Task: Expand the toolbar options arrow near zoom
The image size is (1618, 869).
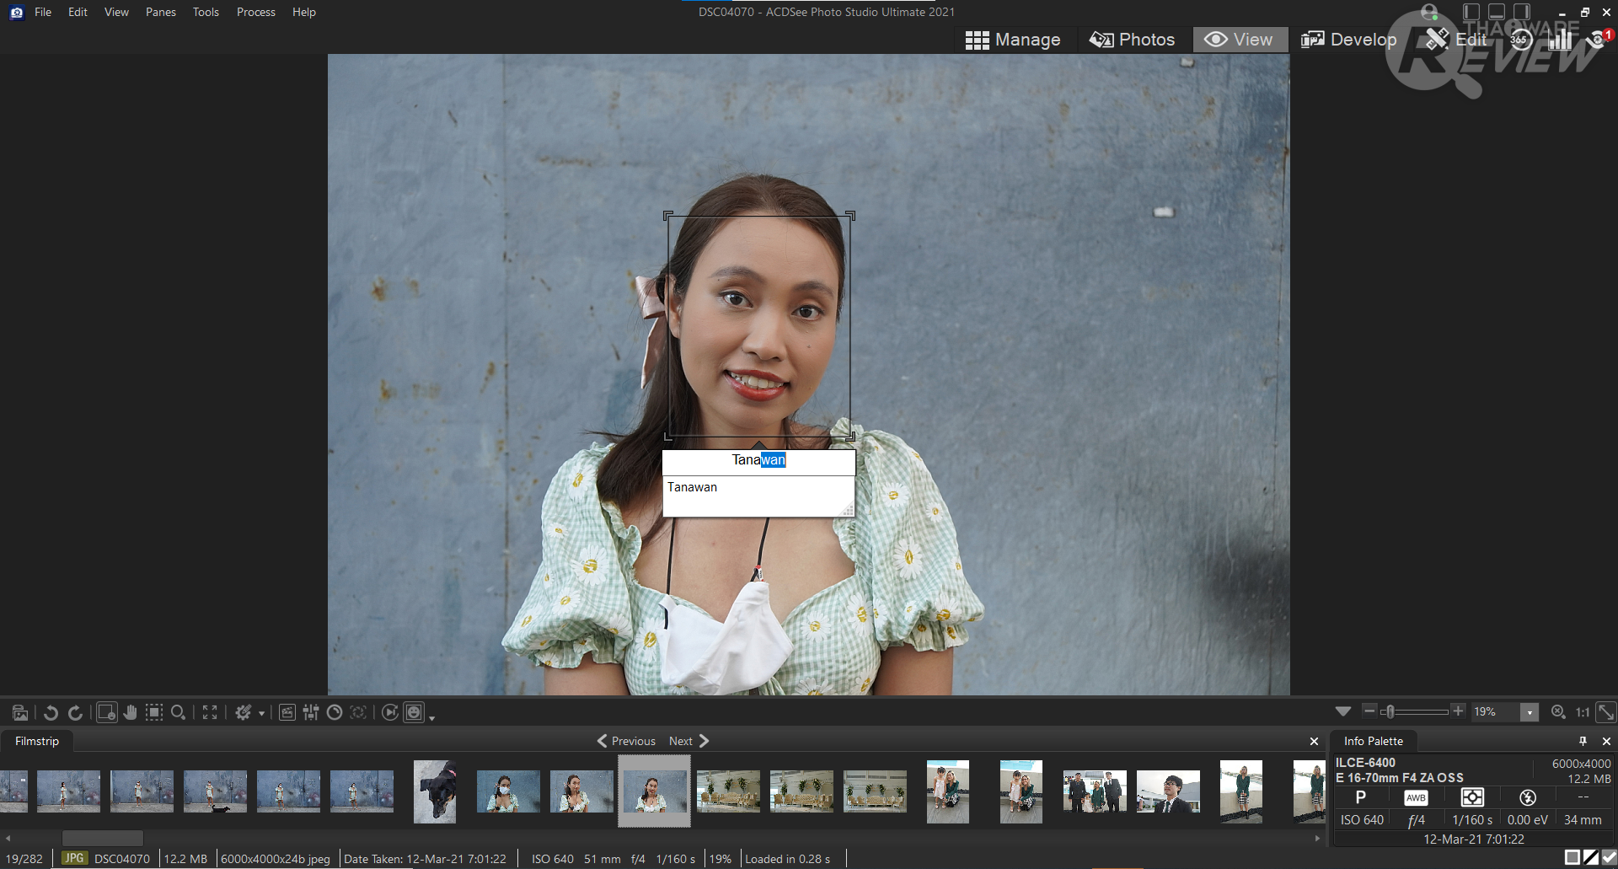Action: coord(1343,712)
